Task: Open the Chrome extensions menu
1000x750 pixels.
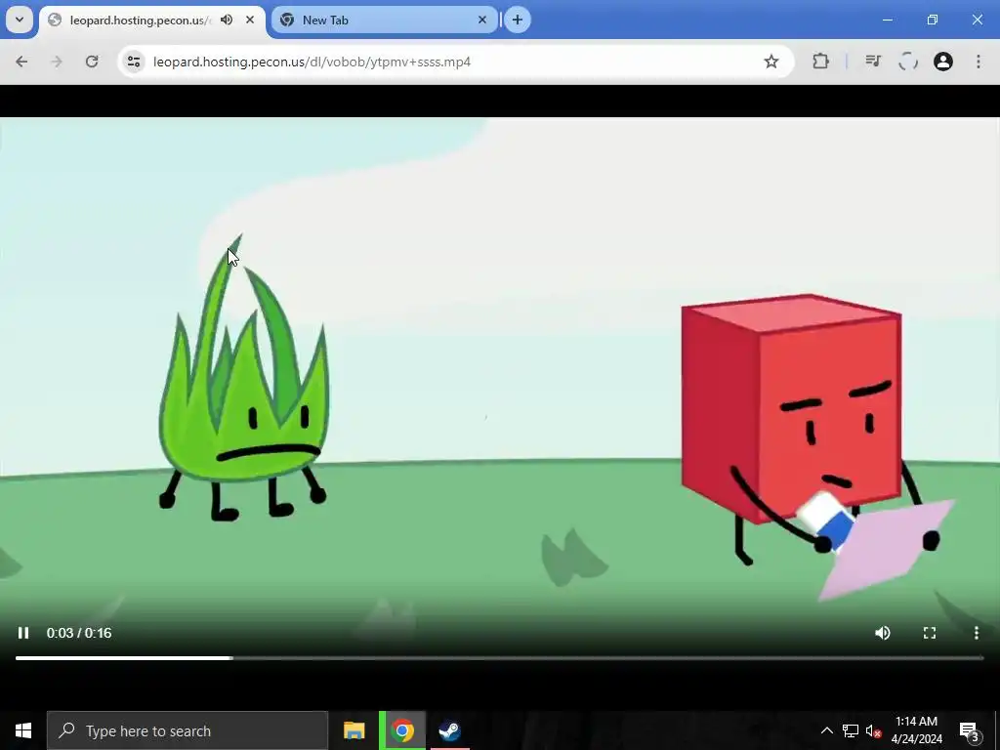Action: 820,62
